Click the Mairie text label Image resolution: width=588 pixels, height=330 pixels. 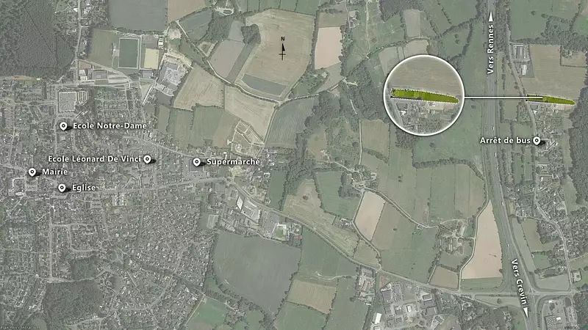[54, 172]
